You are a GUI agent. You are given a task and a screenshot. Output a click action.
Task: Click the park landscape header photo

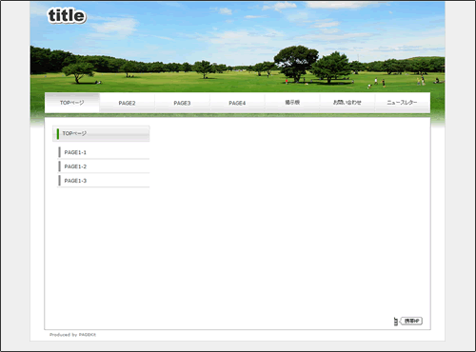pos(237,47)
